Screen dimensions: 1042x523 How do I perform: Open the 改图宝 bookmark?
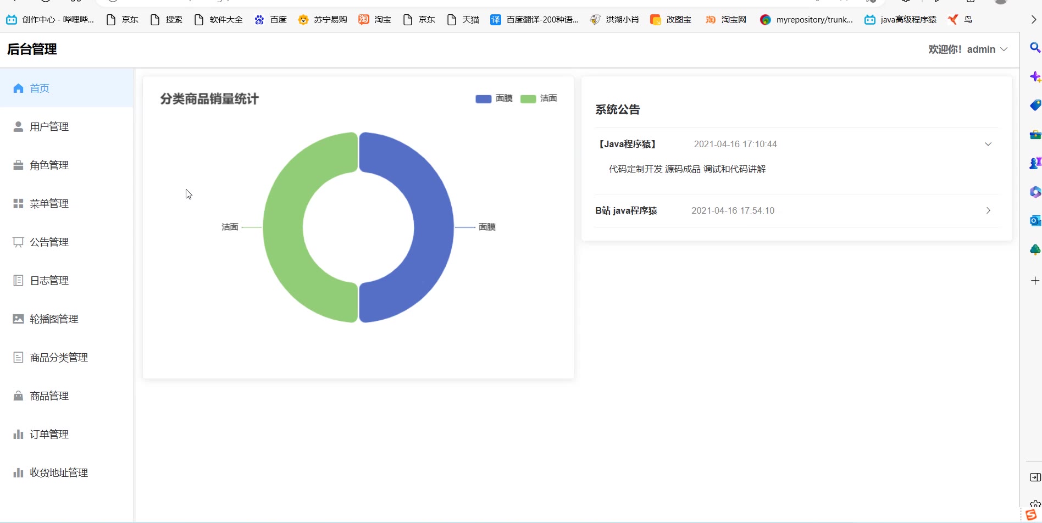click(671, 20)
